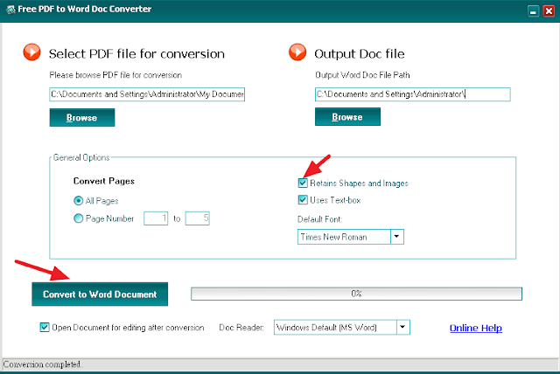The image size is (560, 374).
Task: Close the converter window
Action: (x=549, y=11)
